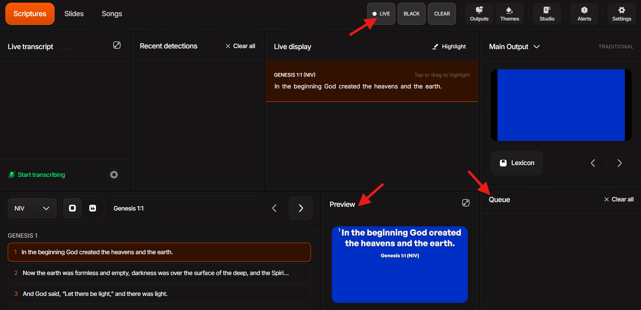
Task: Click the Main Output blue screen thumbnail
Action: pos(561,105)
